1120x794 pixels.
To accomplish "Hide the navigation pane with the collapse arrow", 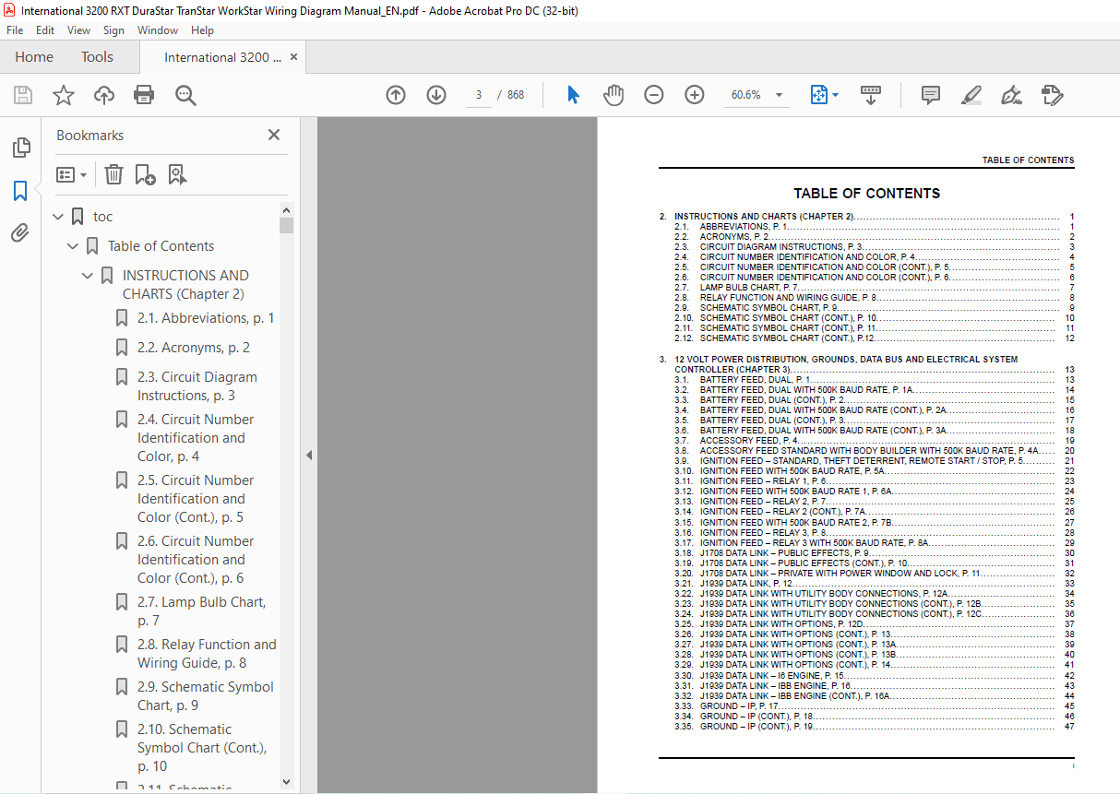I will click(x=309, y=455).
